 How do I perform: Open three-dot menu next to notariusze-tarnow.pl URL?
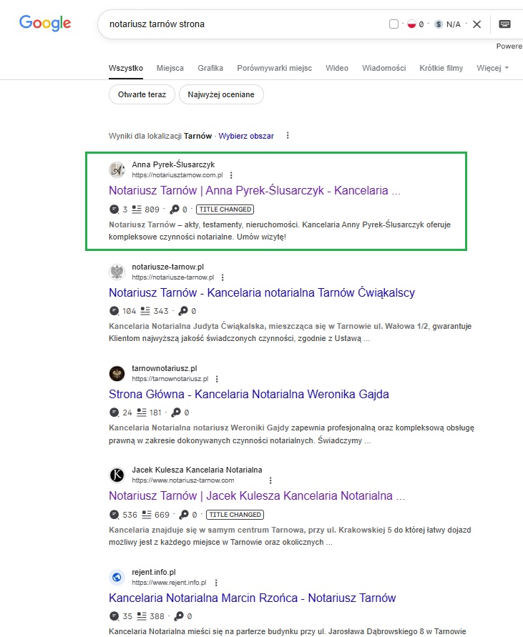pos(223,277)
